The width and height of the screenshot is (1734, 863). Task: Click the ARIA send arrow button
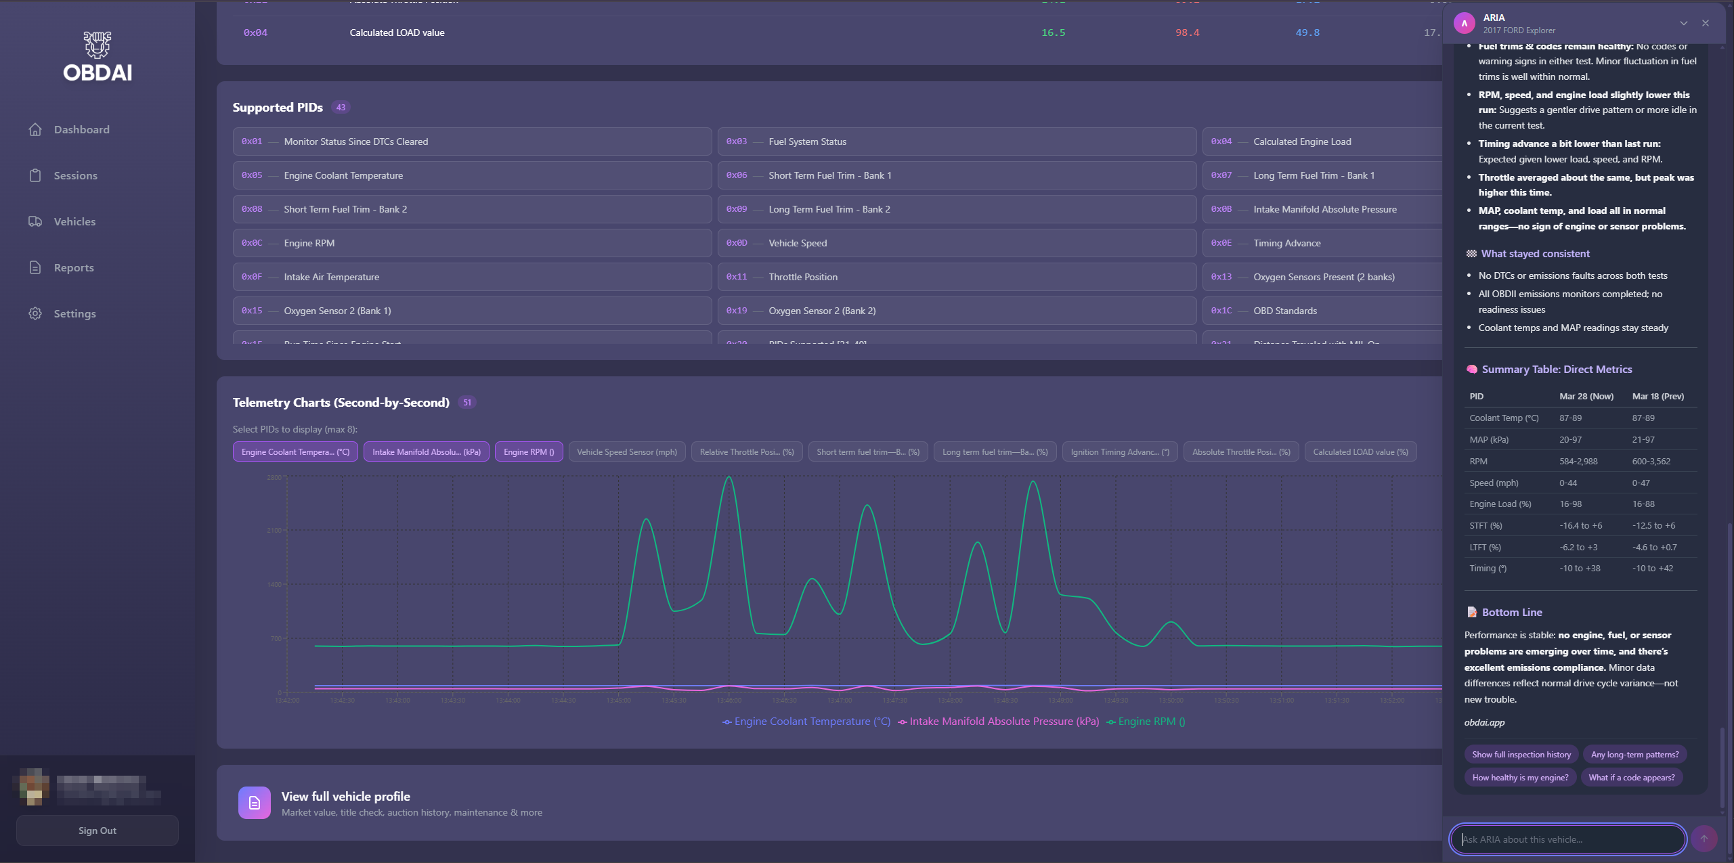pyautogui.click(x=1704, y=839)
